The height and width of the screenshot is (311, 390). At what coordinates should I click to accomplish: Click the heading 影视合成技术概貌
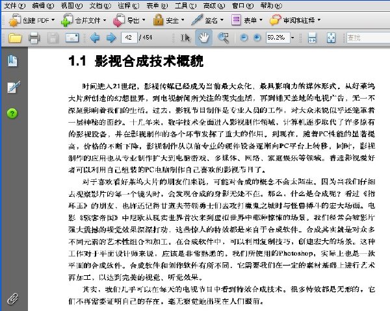coord(149,61)
